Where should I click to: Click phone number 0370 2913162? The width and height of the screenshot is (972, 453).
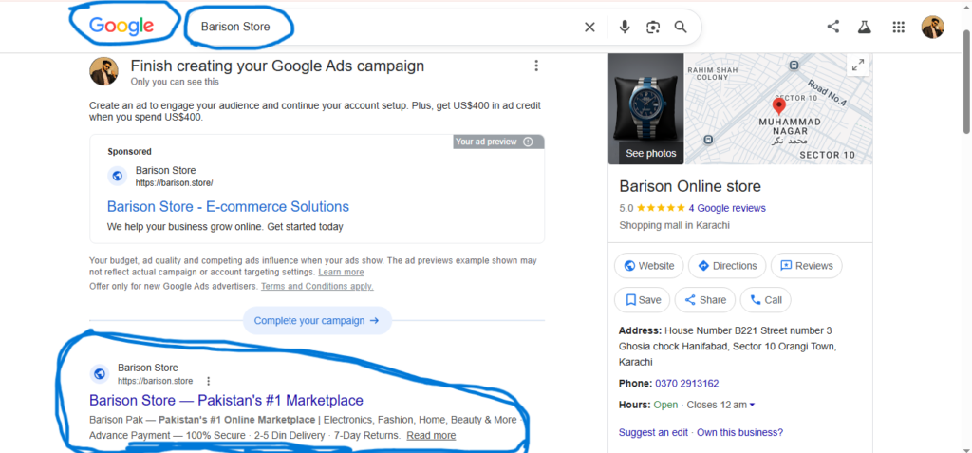(687, 384)
